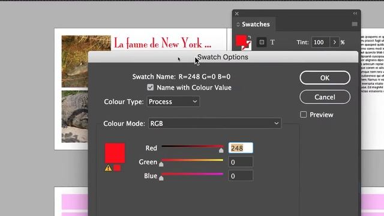Click the headline La faune de New York
Image resolution: width=384 pixels, height=216 pixels.
[x=163, y=43]
